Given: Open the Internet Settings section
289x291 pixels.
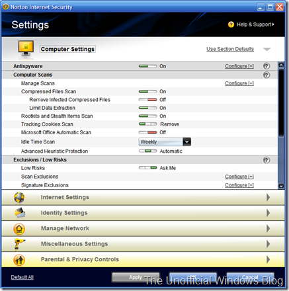Looking at the screenshot, I should 143,197.
